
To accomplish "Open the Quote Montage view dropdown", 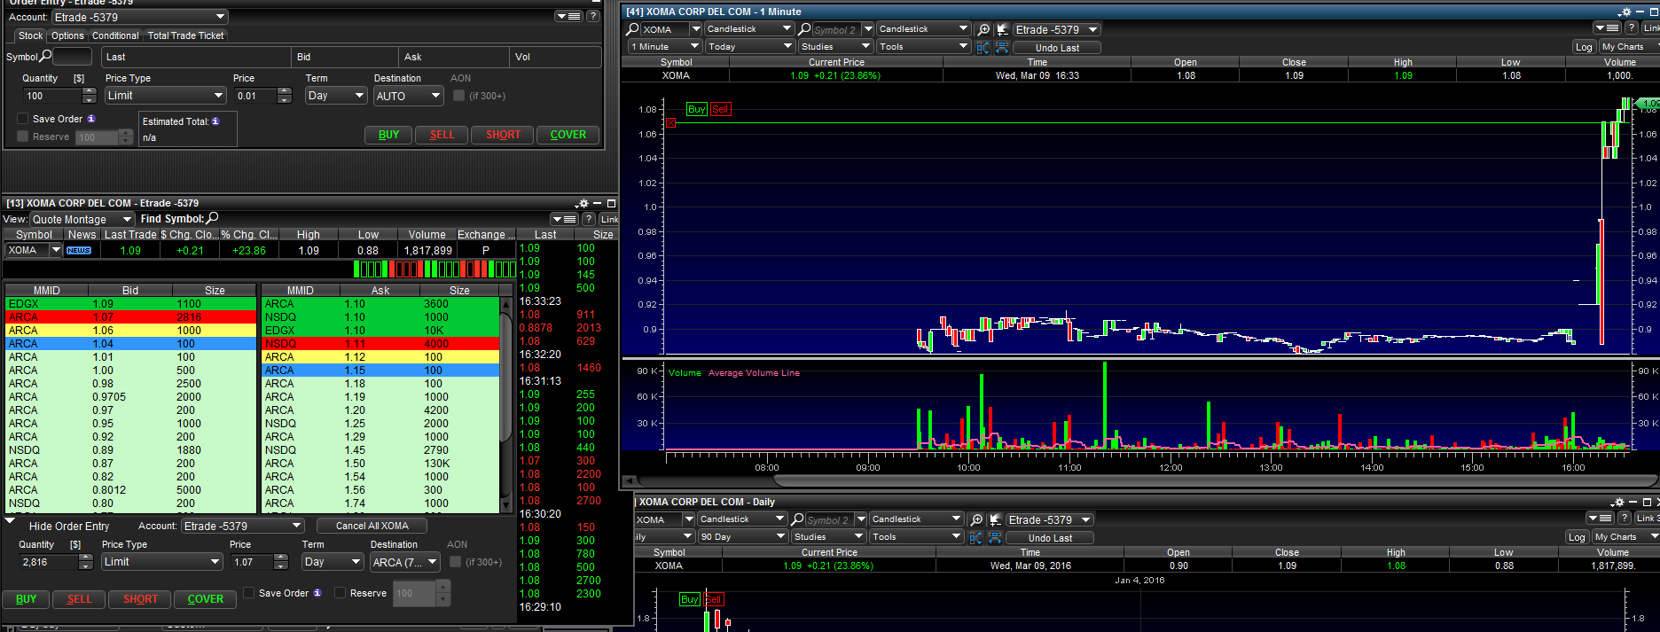I will click(x=82, y=219).
